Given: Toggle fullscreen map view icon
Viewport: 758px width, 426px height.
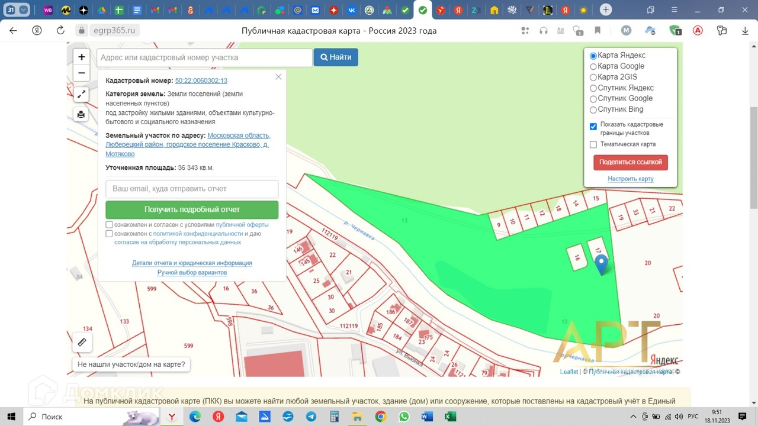Looking at the screenshot, I should 82,94.
